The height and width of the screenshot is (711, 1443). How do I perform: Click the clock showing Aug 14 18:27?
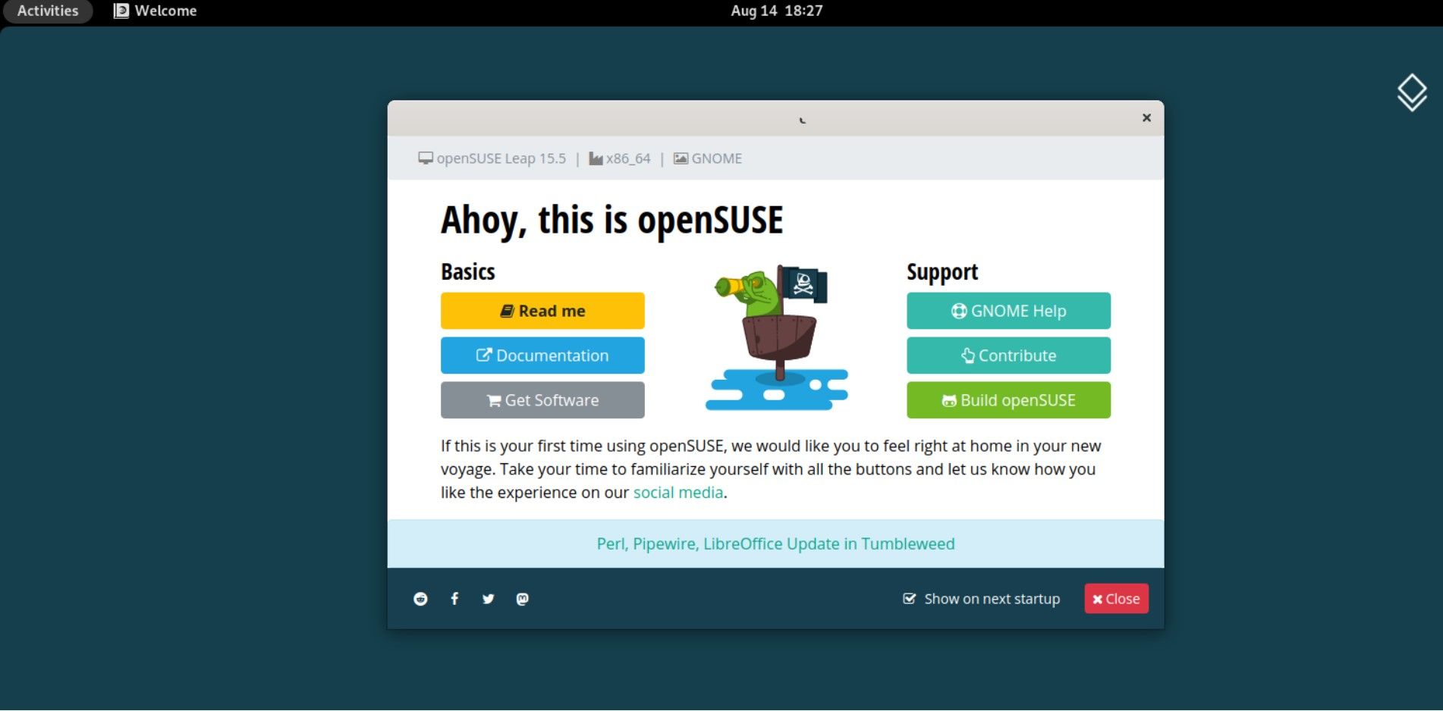coord(775,10)
